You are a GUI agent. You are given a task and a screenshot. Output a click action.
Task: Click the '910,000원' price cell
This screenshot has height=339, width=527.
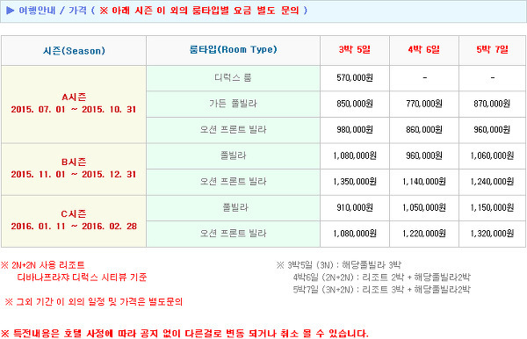click(355, 207)
